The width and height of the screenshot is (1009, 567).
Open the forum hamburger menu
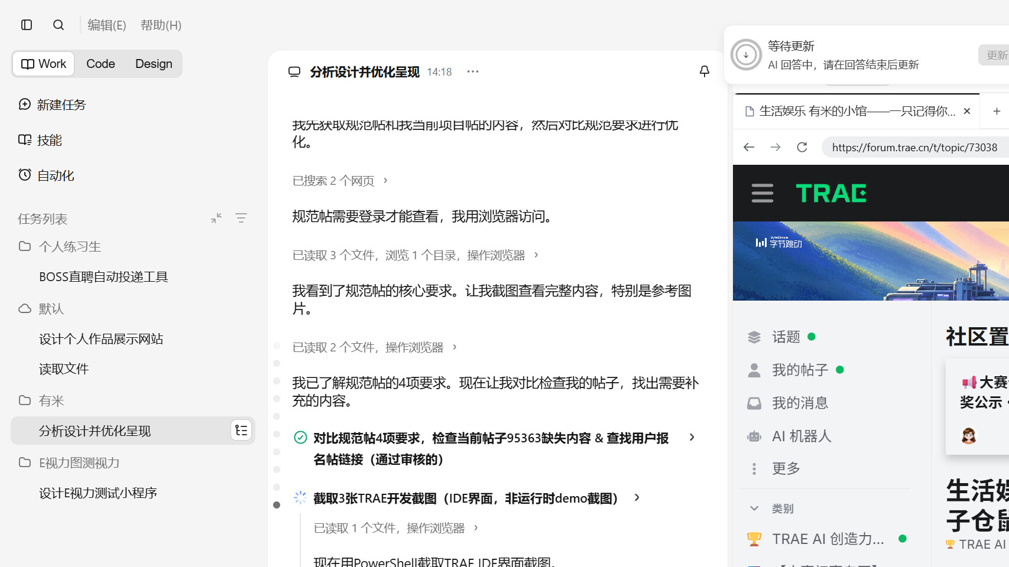point(763,193)
